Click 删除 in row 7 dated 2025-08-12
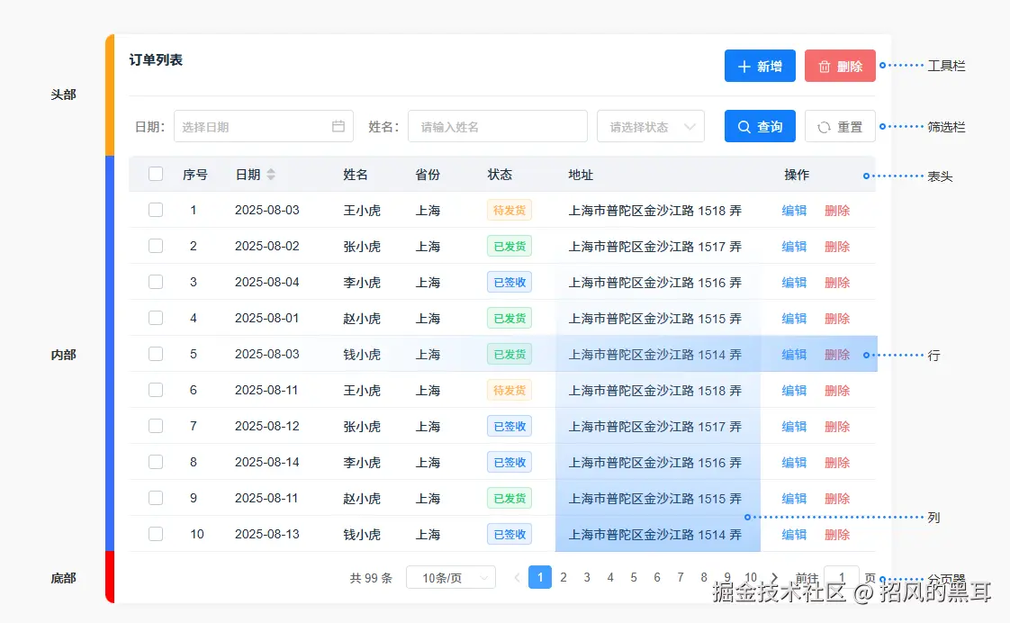Image resolution: width=1010 pixels, height=623 pixels. coord(837,427)
